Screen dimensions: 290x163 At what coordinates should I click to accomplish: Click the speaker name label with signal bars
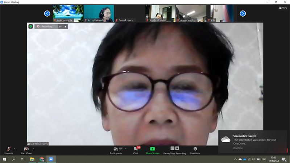38,143
